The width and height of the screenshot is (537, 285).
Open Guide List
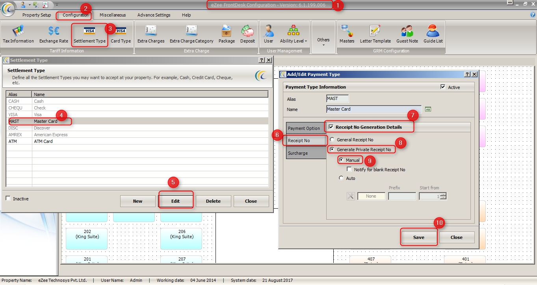433,34
